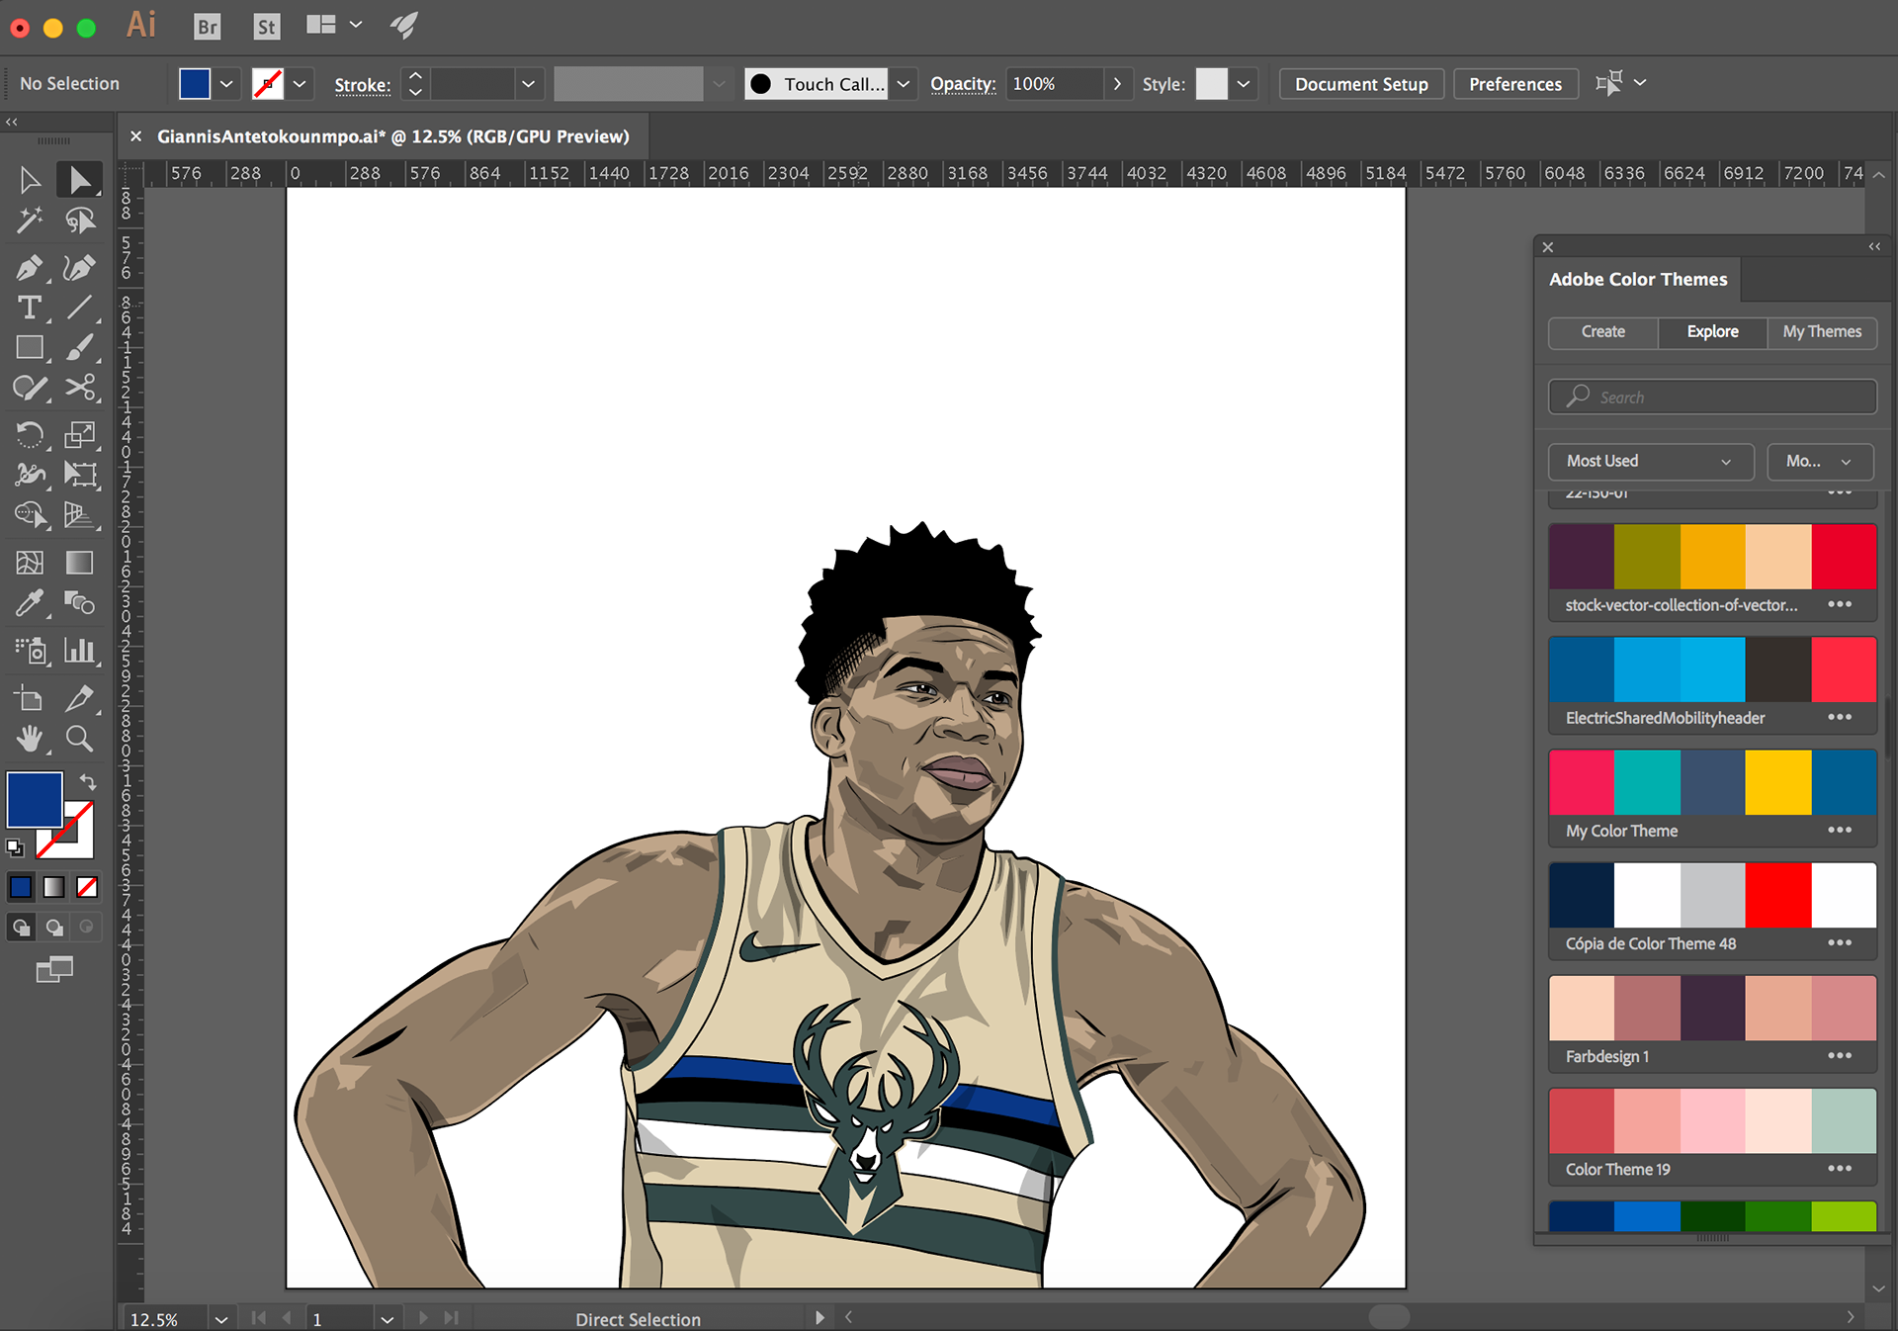Open graphic Style dropdown

click(1244, 84)
